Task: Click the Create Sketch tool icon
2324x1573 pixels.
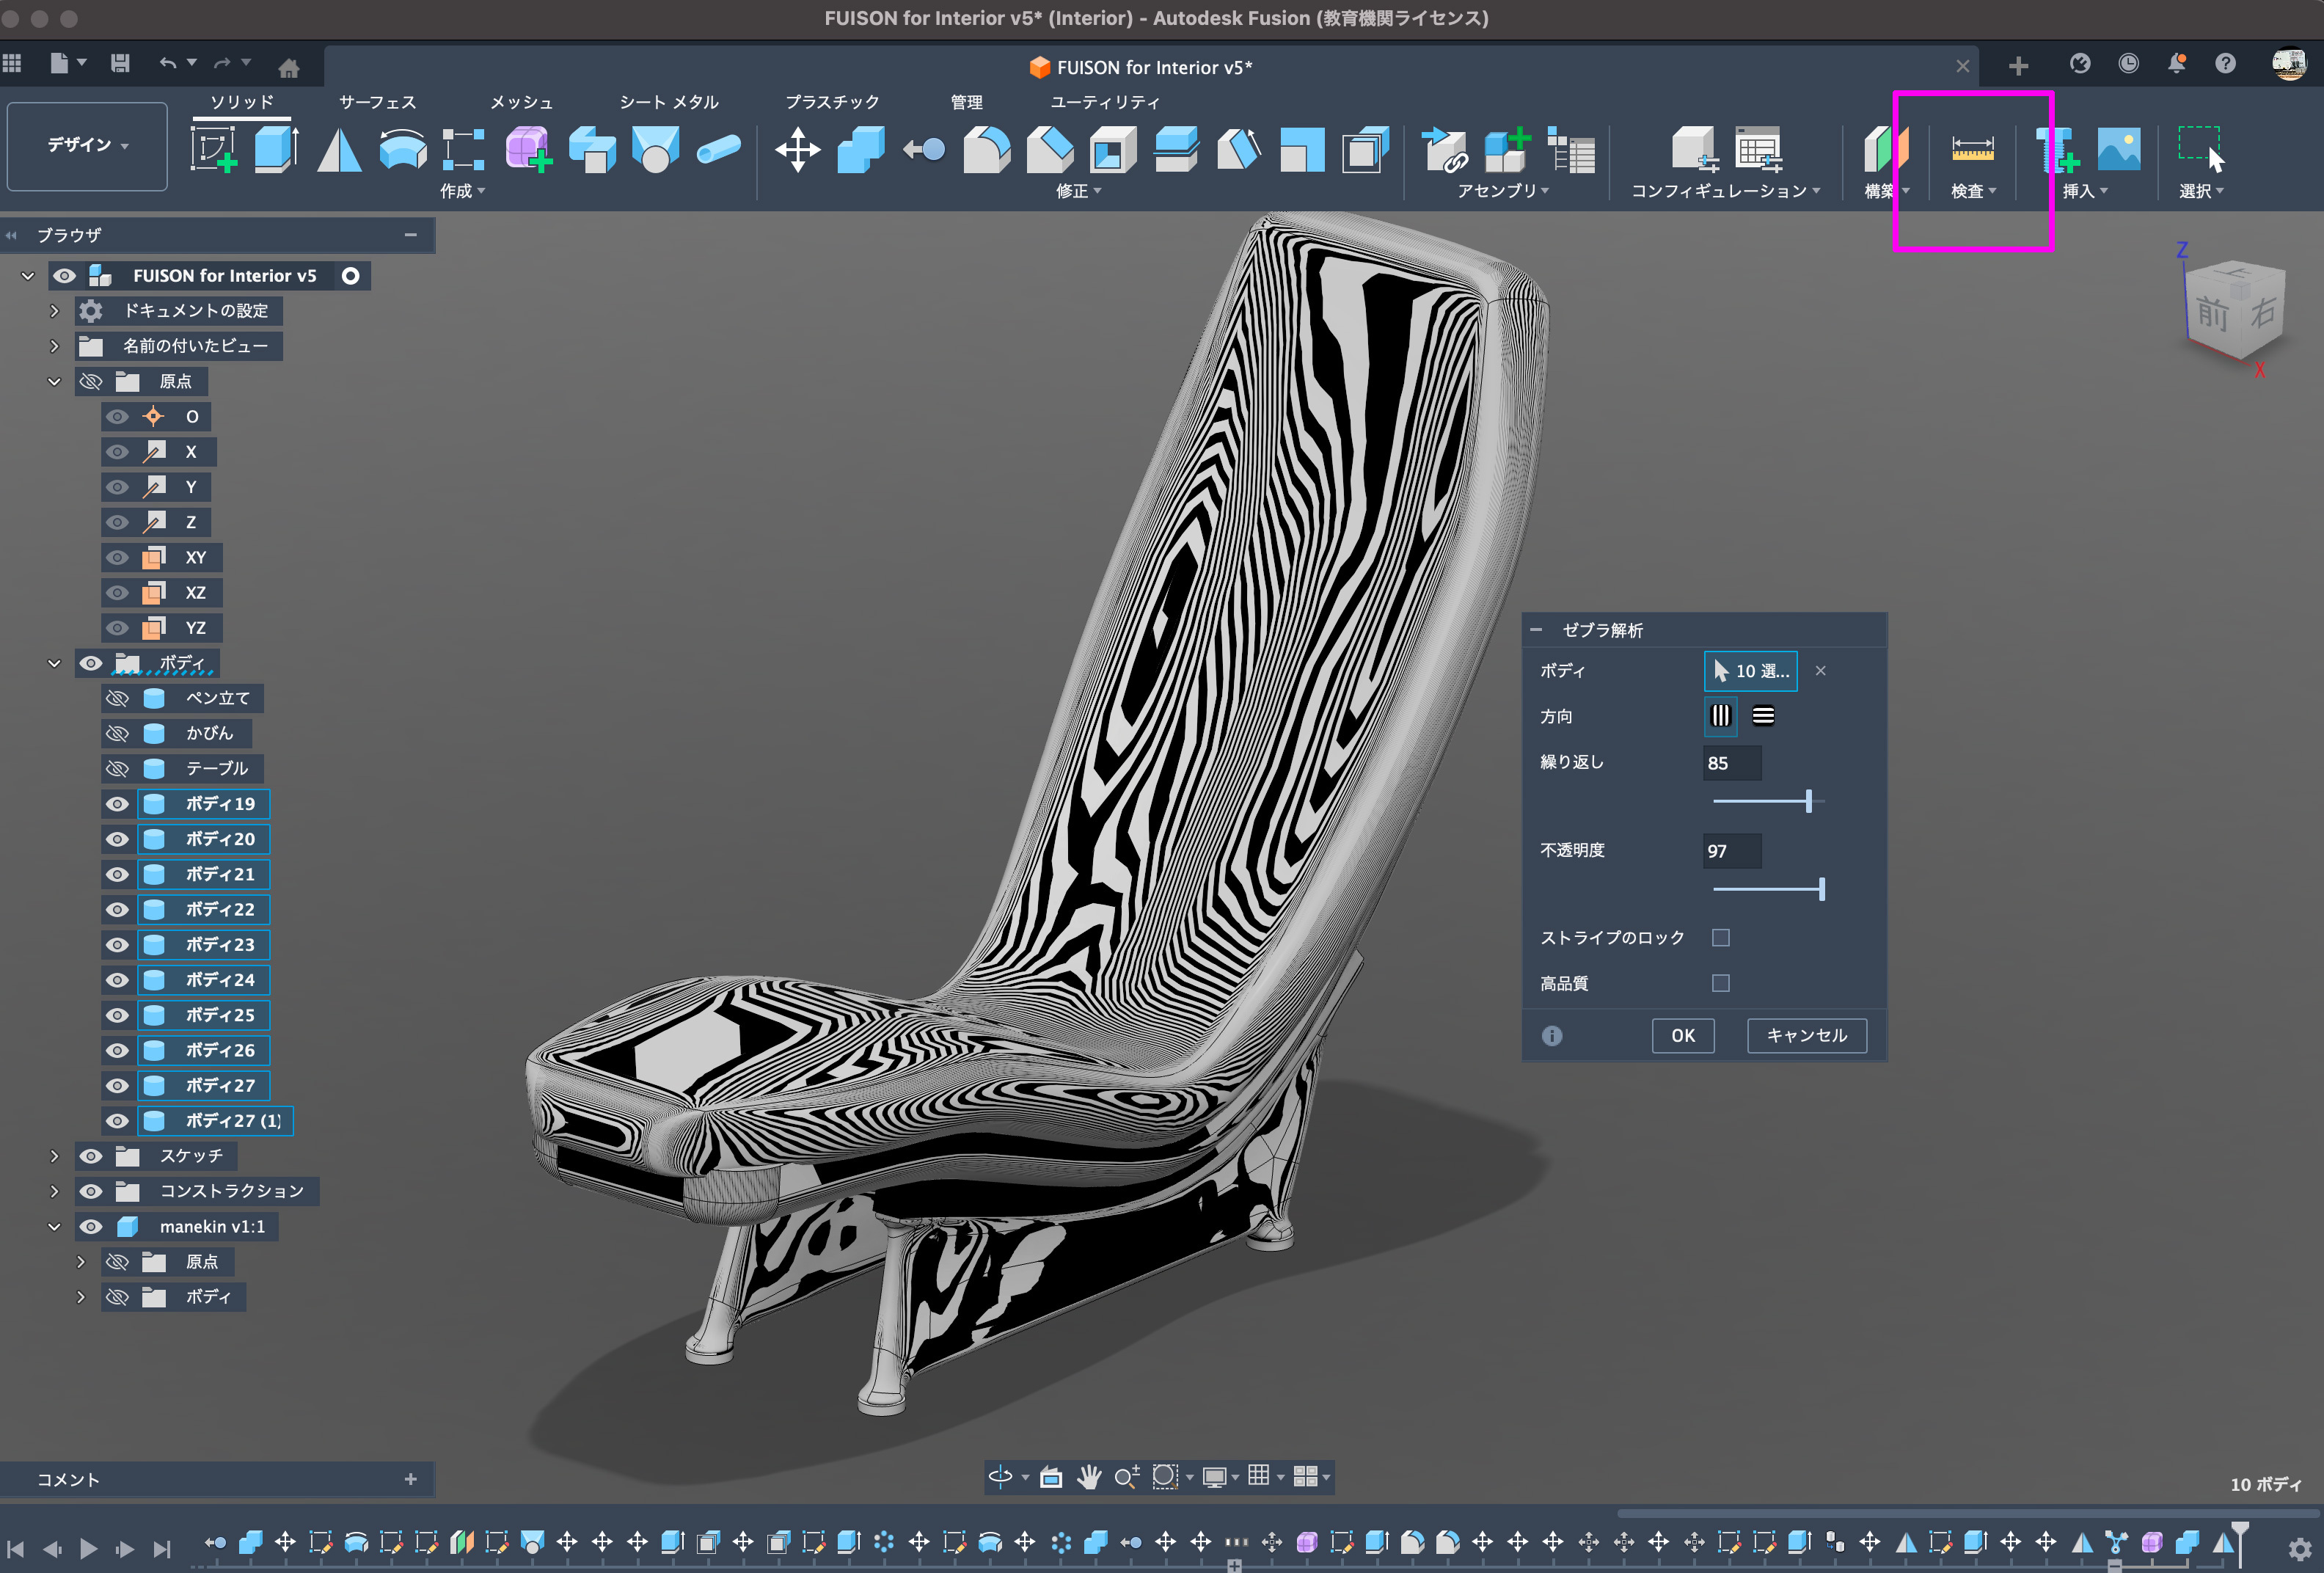Action: click(213, 149)
